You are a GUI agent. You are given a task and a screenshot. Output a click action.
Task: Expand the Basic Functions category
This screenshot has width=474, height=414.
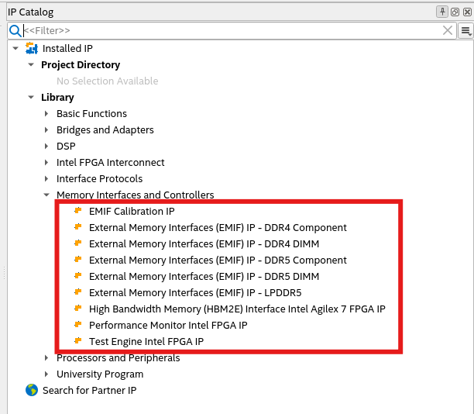pos(46,114)
